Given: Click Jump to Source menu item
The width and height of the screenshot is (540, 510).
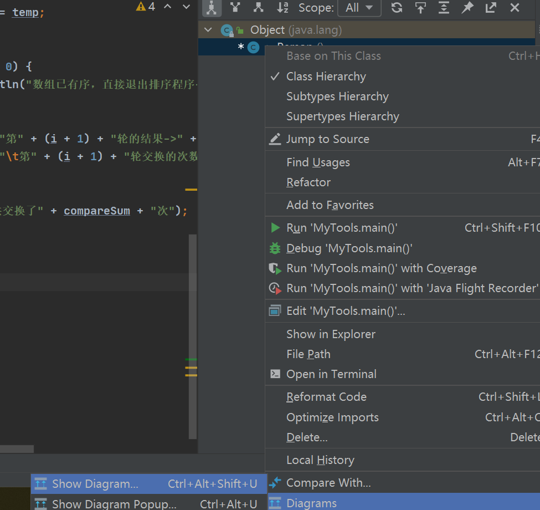Looking at the screenshot, I should tap(403, 139).
